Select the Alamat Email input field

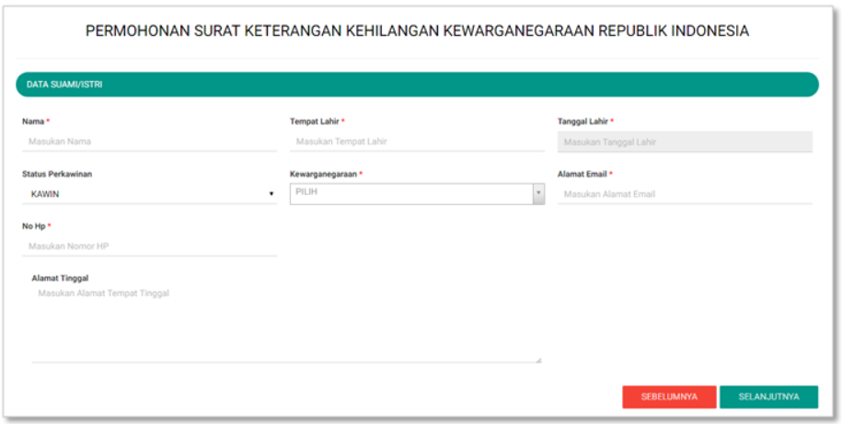coord(684,194)
